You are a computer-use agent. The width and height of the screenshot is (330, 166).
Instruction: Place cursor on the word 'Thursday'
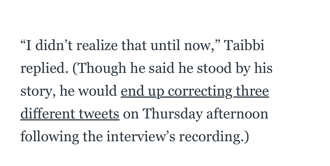(172, 114)
